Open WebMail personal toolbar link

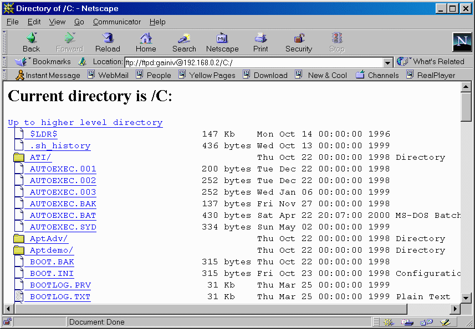point(108,75)
